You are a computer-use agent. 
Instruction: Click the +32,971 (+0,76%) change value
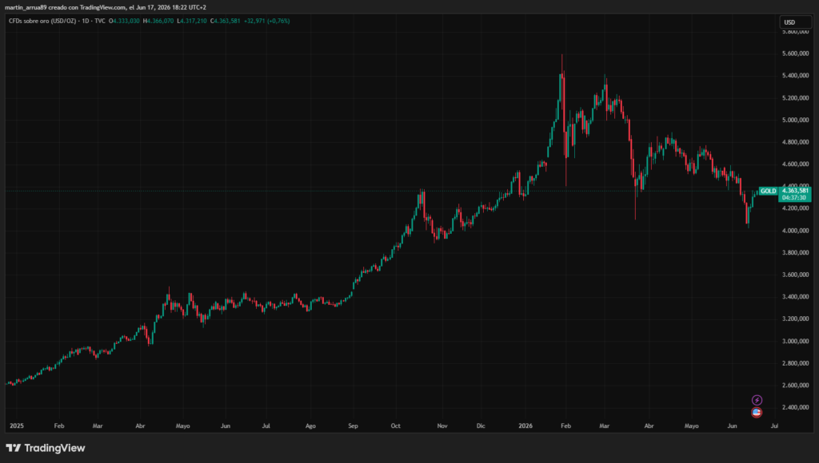point(267,21)
